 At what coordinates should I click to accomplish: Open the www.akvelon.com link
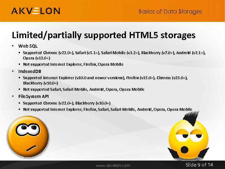[x=113, y=165]
